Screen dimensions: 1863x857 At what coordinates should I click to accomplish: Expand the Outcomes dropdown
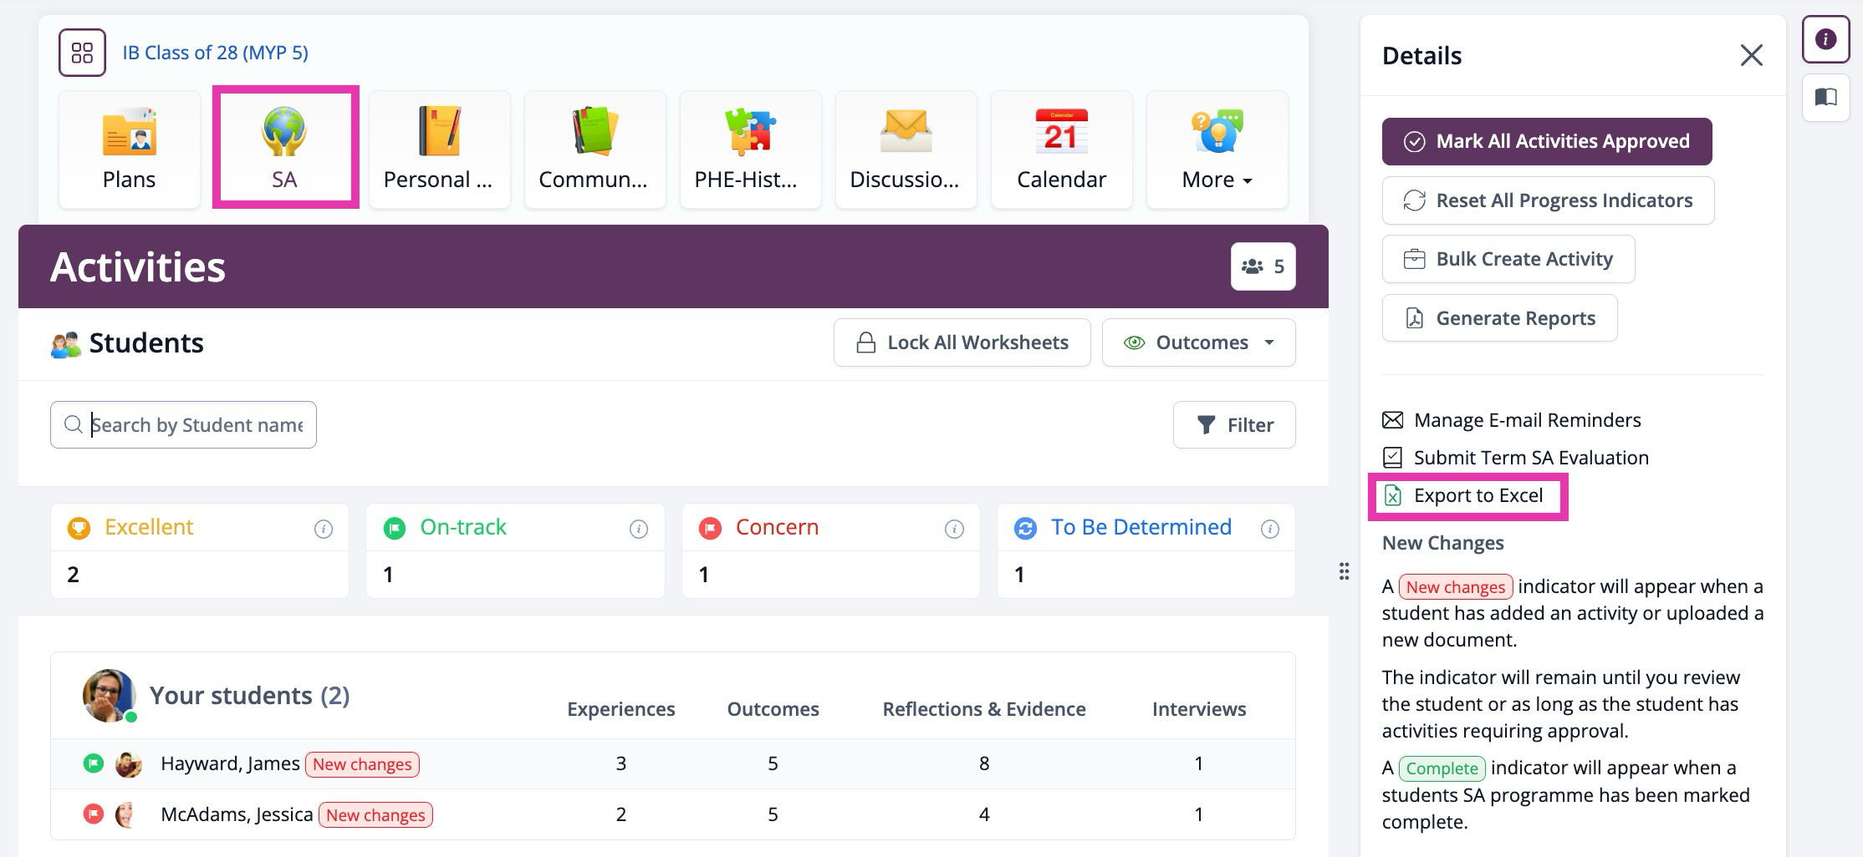click(1198, 342)
